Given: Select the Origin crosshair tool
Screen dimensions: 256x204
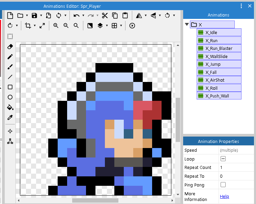Looking at the screenshot, I should [x=10, y=131].
